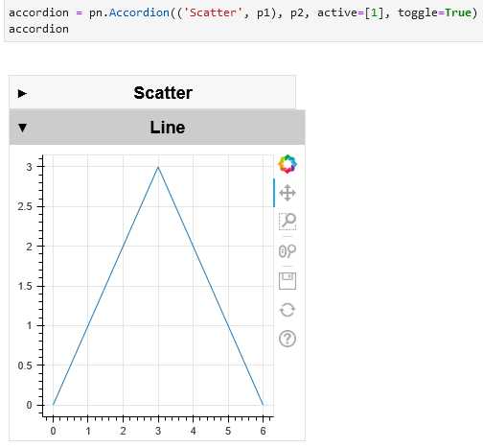483x448 pixels.
Task: Select the Box Zoom tool
Action: (x=287, y=222)
